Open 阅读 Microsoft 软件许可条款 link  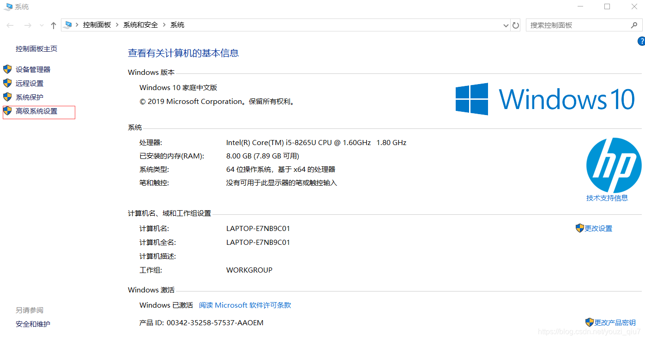pos(245,305)
